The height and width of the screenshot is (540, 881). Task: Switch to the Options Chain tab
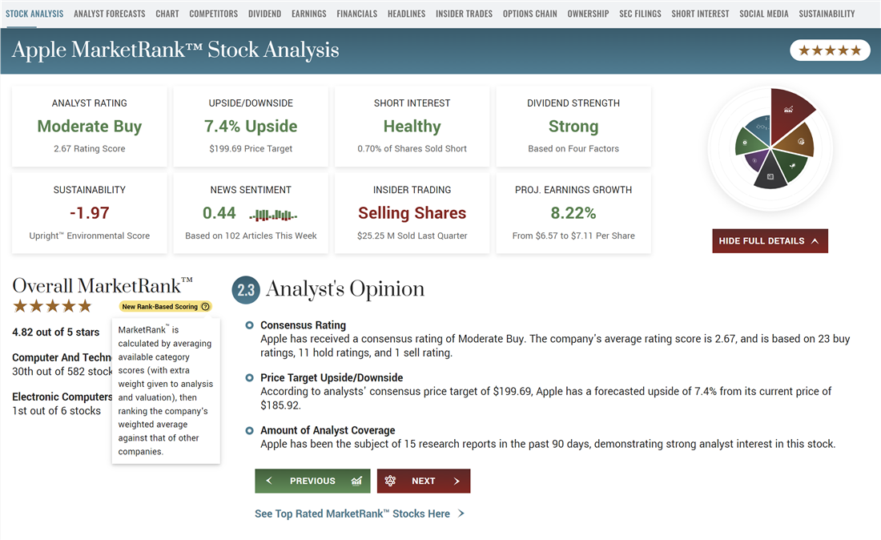tap(530, 14)
